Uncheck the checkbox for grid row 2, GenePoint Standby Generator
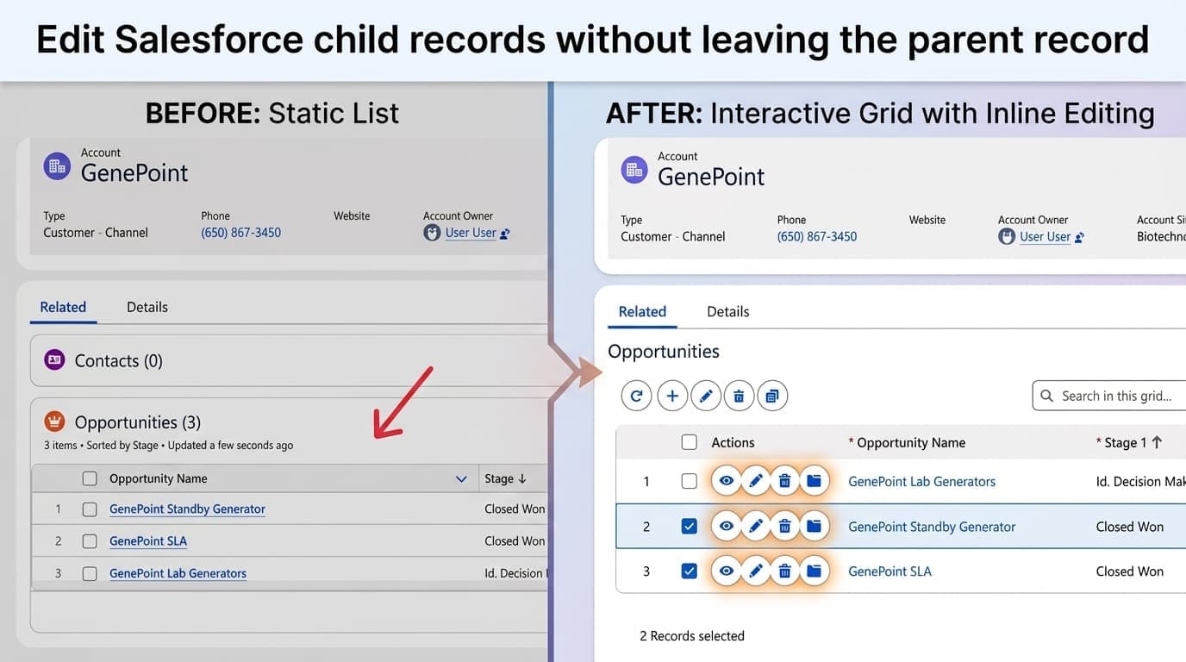Viewport: 1186px width, 662px height. tap(689, 526)
